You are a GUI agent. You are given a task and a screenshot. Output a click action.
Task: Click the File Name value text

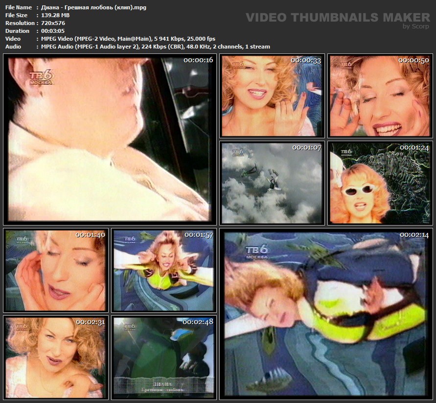click(x=93, y=7)
